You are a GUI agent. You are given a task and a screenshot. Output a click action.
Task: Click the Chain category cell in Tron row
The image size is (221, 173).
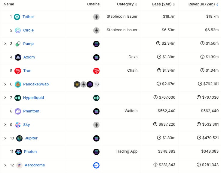[x=132, y=70]
